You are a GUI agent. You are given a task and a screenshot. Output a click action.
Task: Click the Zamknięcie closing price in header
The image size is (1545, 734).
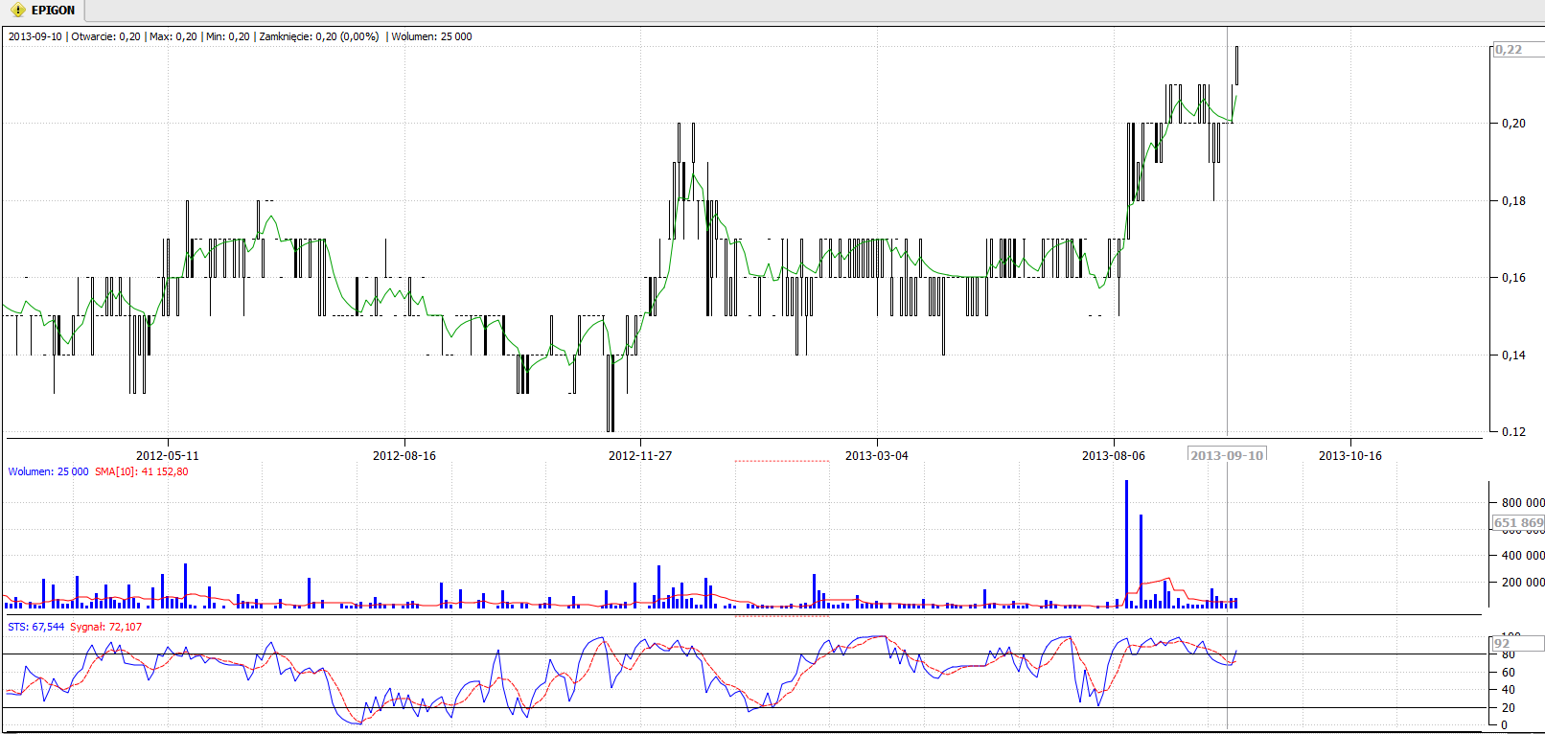click(x=319, y=36)
